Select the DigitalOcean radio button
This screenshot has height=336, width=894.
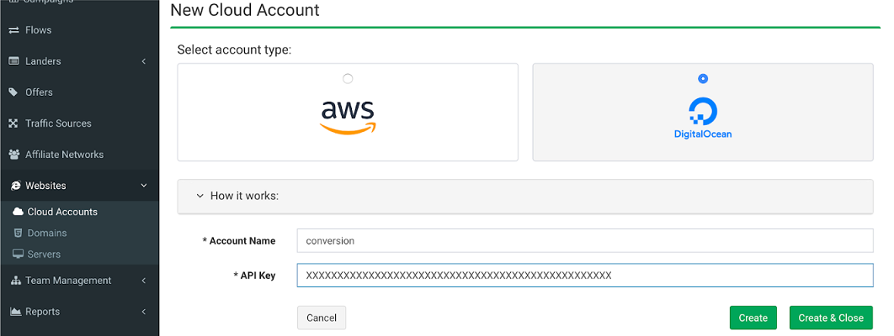(x=703, y=78)
